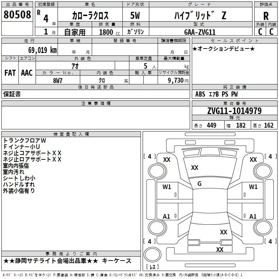Image resolution: width=279 pixels, height=279 pixels.
Task: Click the ネジ止ロアサポートXX note
Action: point(32,159)
